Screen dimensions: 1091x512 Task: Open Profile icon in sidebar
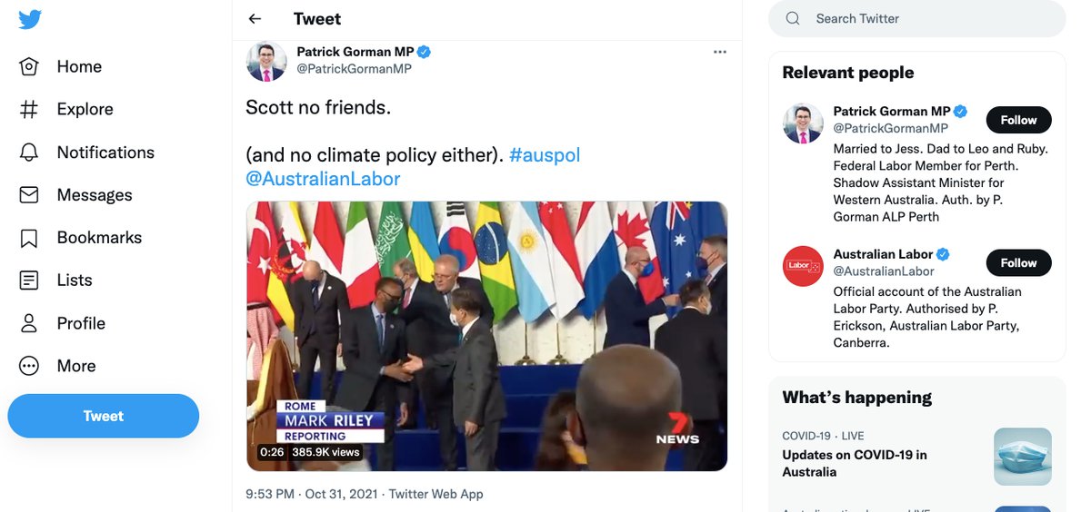29,323
